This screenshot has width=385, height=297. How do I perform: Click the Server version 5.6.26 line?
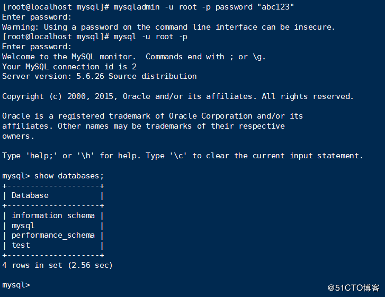coord(100,76)
